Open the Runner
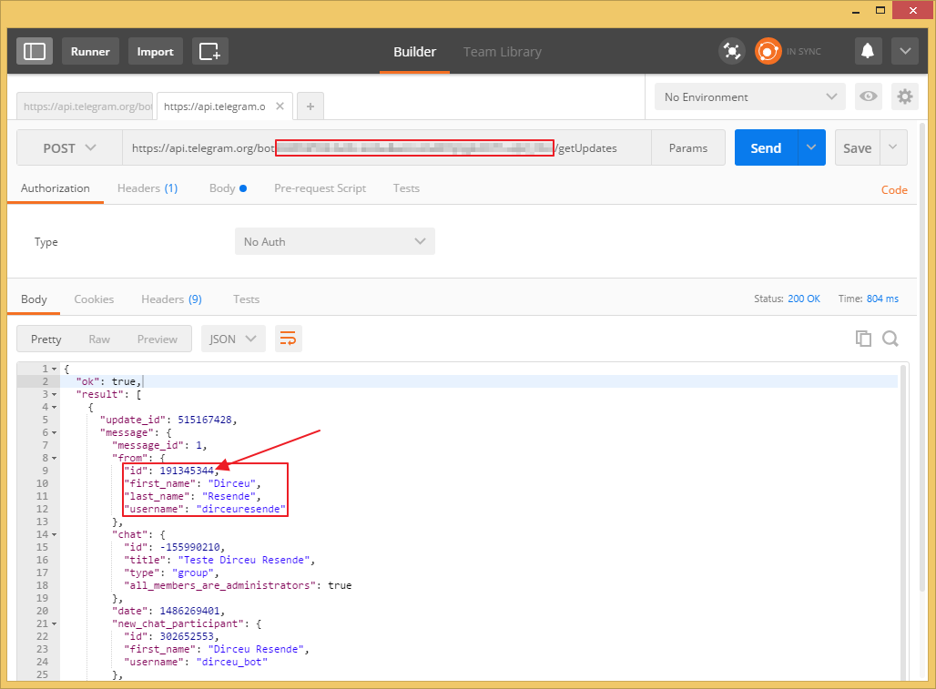 tap(90, 51)
